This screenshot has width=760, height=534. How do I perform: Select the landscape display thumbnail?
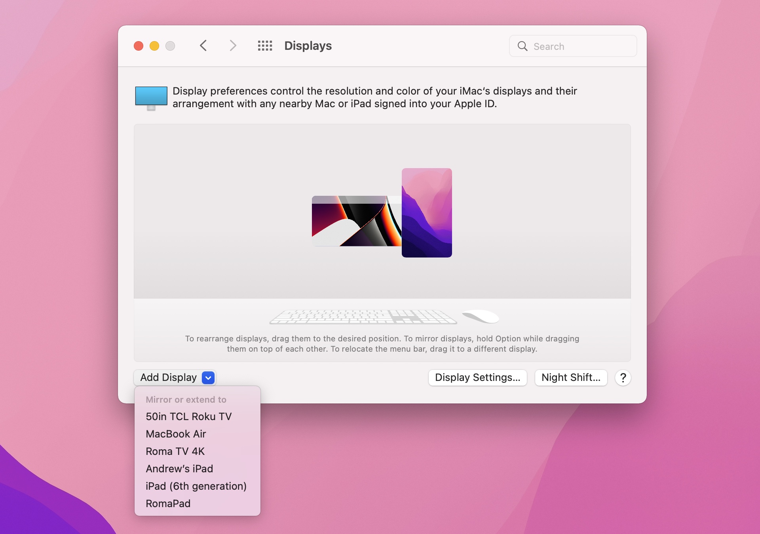[356, 221]
